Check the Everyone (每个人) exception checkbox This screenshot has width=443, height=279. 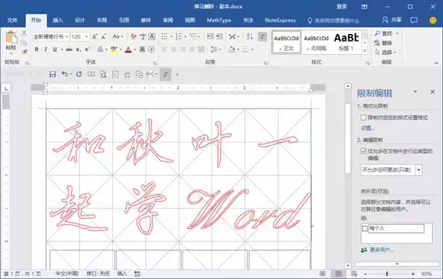click(365, 228)
